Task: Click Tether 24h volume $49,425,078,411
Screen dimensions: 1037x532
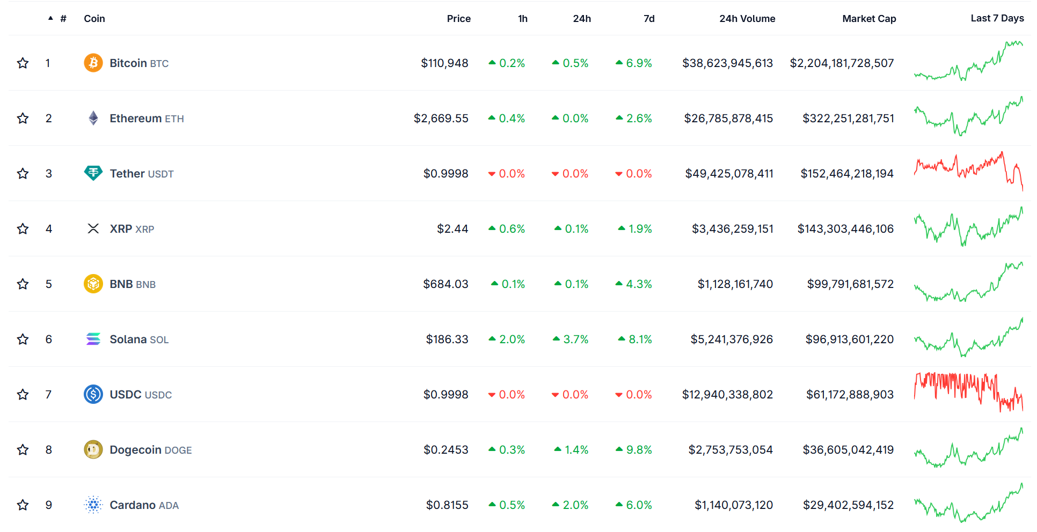Action: click(x=729, y=174)
